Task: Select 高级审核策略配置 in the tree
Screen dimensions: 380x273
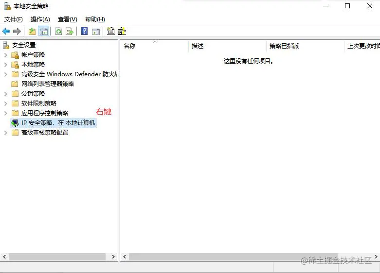Action: (x=45, y=133)
